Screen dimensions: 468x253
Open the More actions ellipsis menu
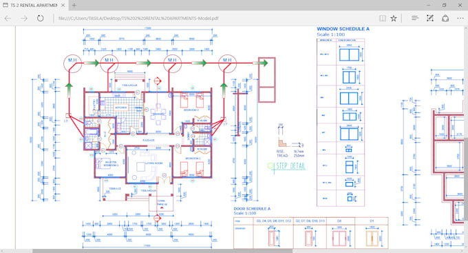tap(460, 18)
